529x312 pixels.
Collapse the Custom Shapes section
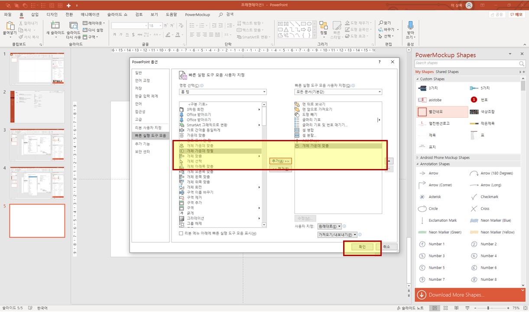(418, 79)
